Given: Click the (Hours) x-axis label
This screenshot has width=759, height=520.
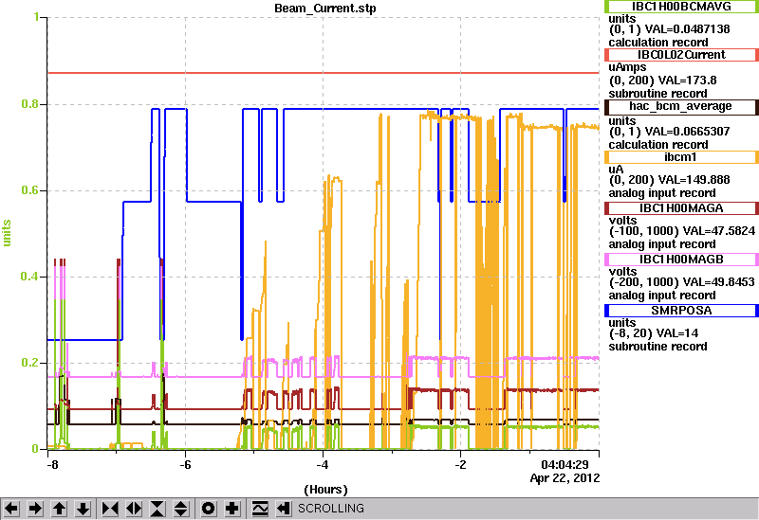Looking at the screenshot, I should (325, 490).
